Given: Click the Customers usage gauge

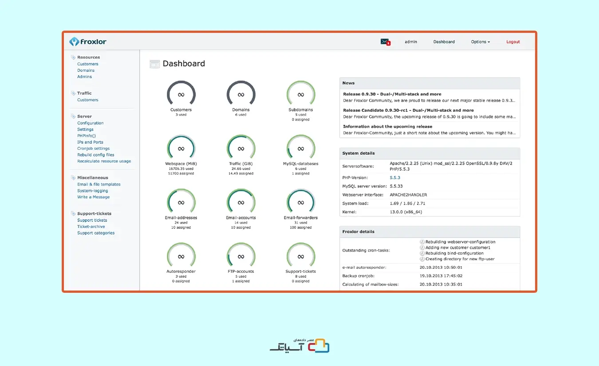Looking at the screenshot, I should click(x=181, y=94).
